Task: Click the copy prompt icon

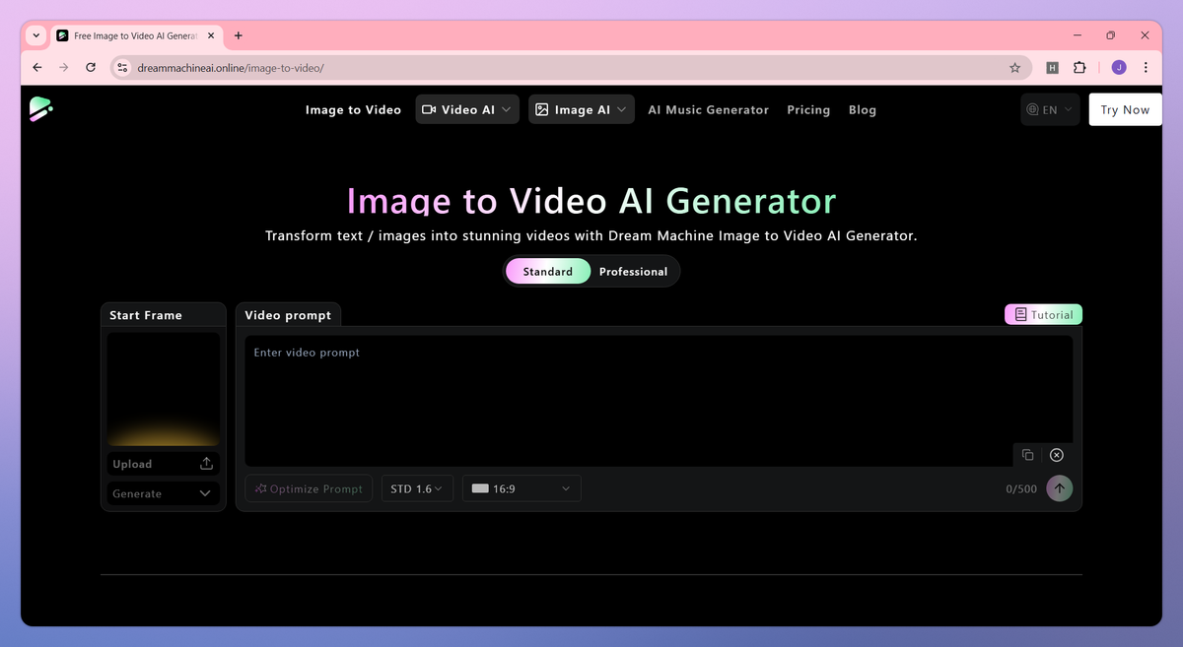Action: [1028, 455]
